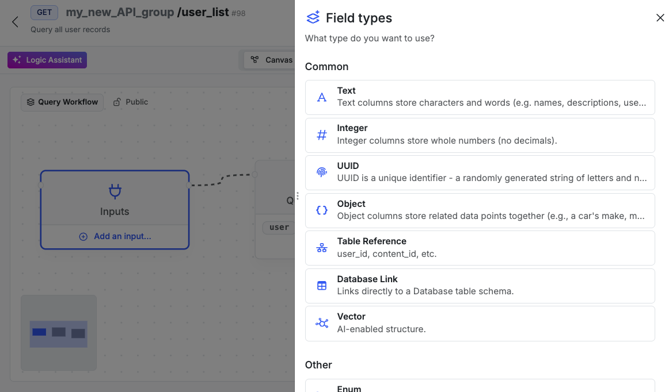Go back using the left chevron

pos(16,22)
